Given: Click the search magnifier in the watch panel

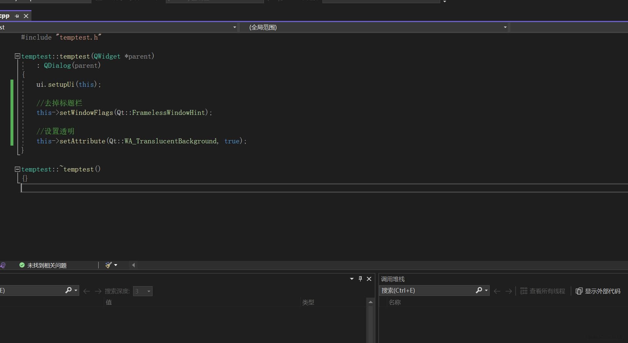Looking at the screenshot, I should [x=68, y=290].
